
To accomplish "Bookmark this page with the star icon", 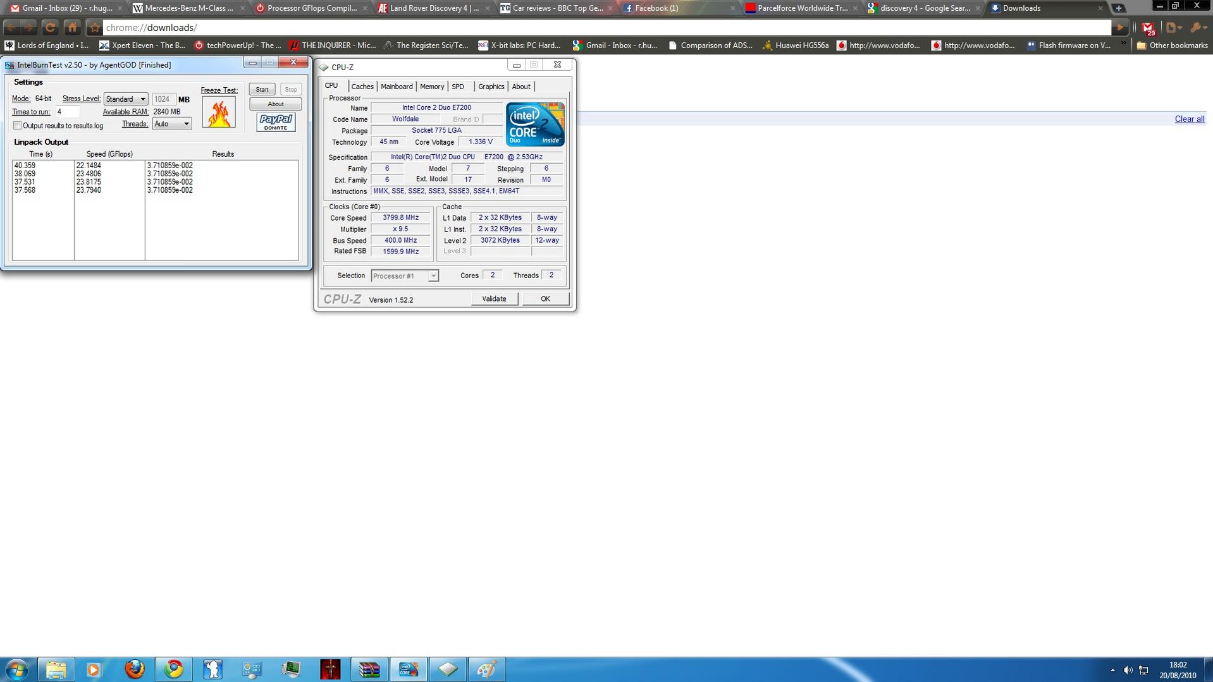I will [x=95, y=27].
